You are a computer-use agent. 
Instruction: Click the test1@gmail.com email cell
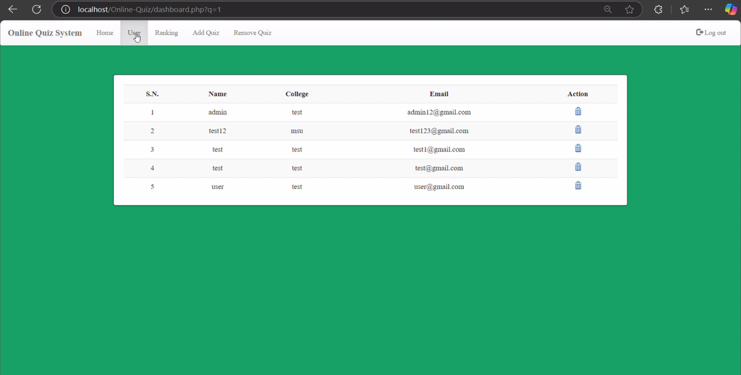pos(439,149)
